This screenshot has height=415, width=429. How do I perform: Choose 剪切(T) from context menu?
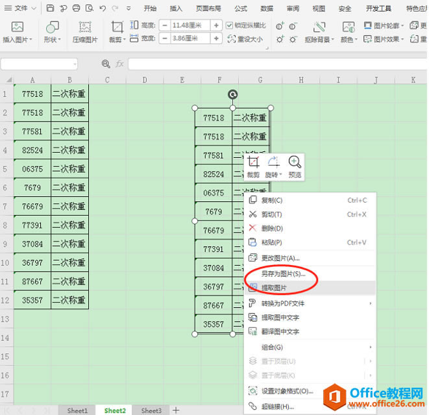click(x=310, y=214)
